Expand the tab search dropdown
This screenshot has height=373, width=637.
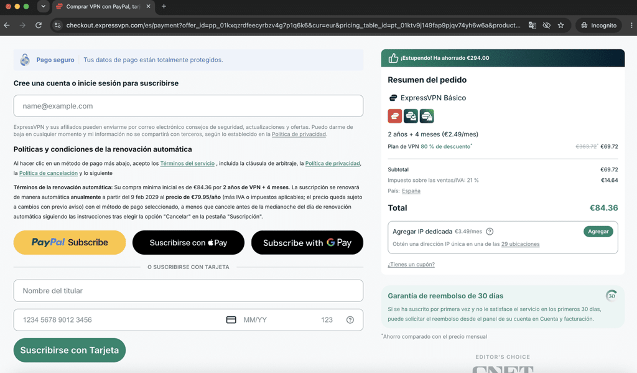point(43,6)
